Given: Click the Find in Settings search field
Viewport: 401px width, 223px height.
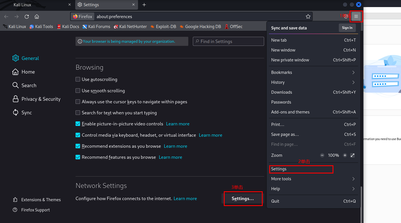Looking at the screenshot, I should click(229, 41).
